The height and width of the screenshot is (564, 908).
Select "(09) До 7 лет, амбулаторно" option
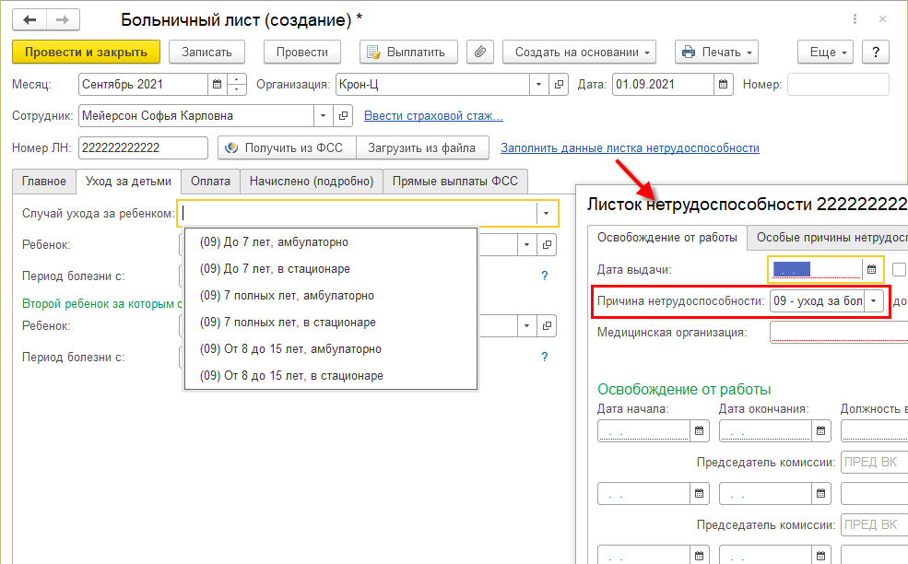(274, 242)
